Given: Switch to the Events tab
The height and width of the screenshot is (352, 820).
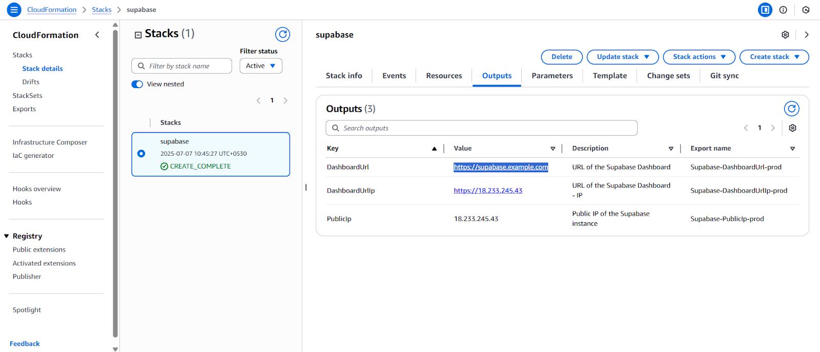Looking at the screenshot, I should (x=394, y=76).
